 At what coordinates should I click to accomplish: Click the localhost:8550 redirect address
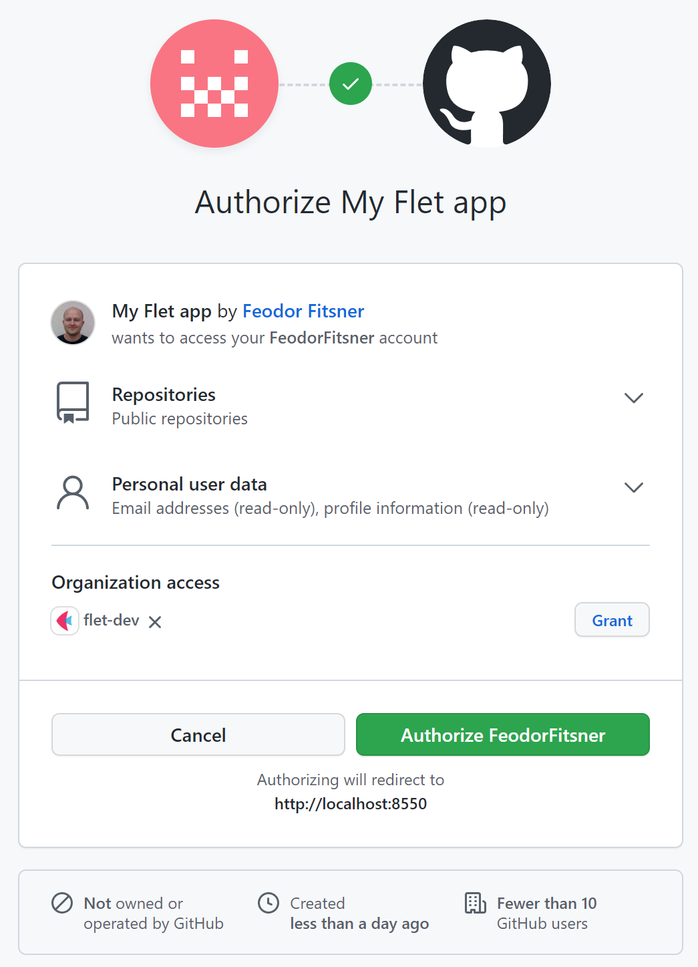[350, 803]
